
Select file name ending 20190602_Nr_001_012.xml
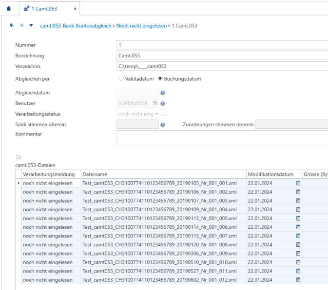(159, 280)
